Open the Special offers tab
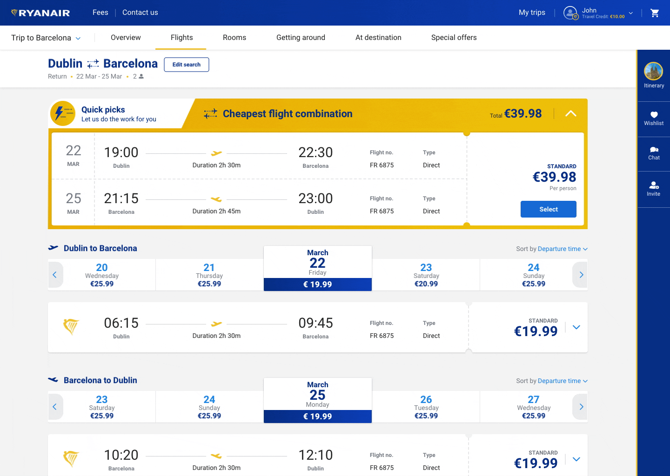 tap(454, 38)
